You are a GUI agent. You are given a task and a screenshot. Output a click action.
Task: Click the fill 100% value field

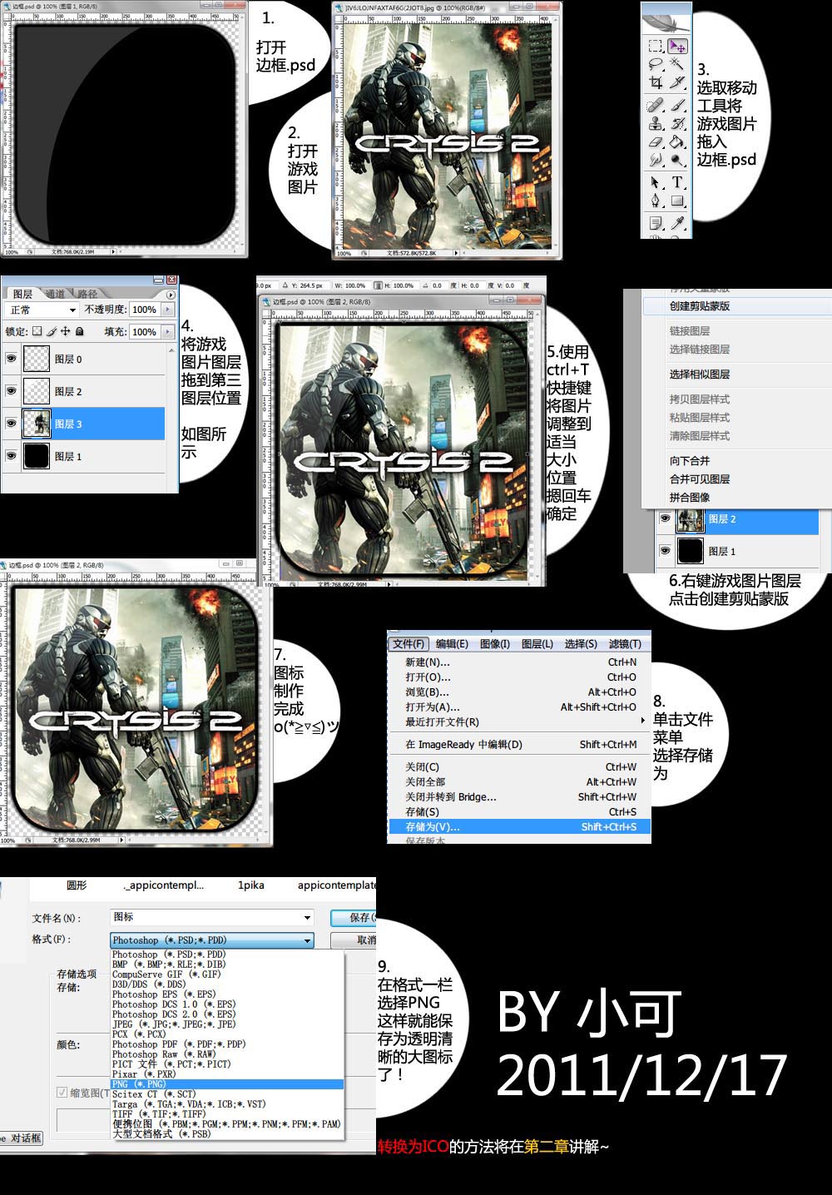tap(144, 332)
